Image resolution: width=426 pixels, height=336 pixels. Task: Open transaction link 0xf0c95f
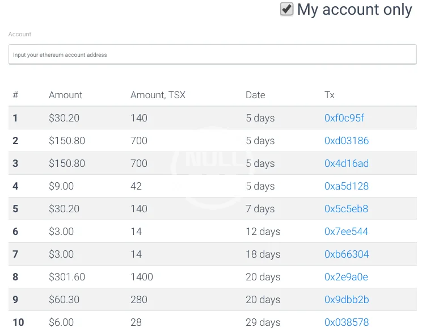tap(344, 118)
